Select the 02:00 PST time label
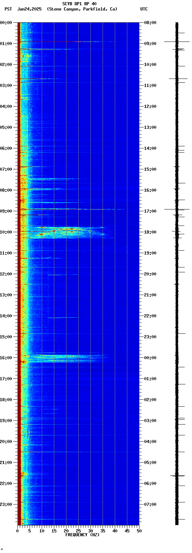Screen dimensions: 192x553 (6, 65)
